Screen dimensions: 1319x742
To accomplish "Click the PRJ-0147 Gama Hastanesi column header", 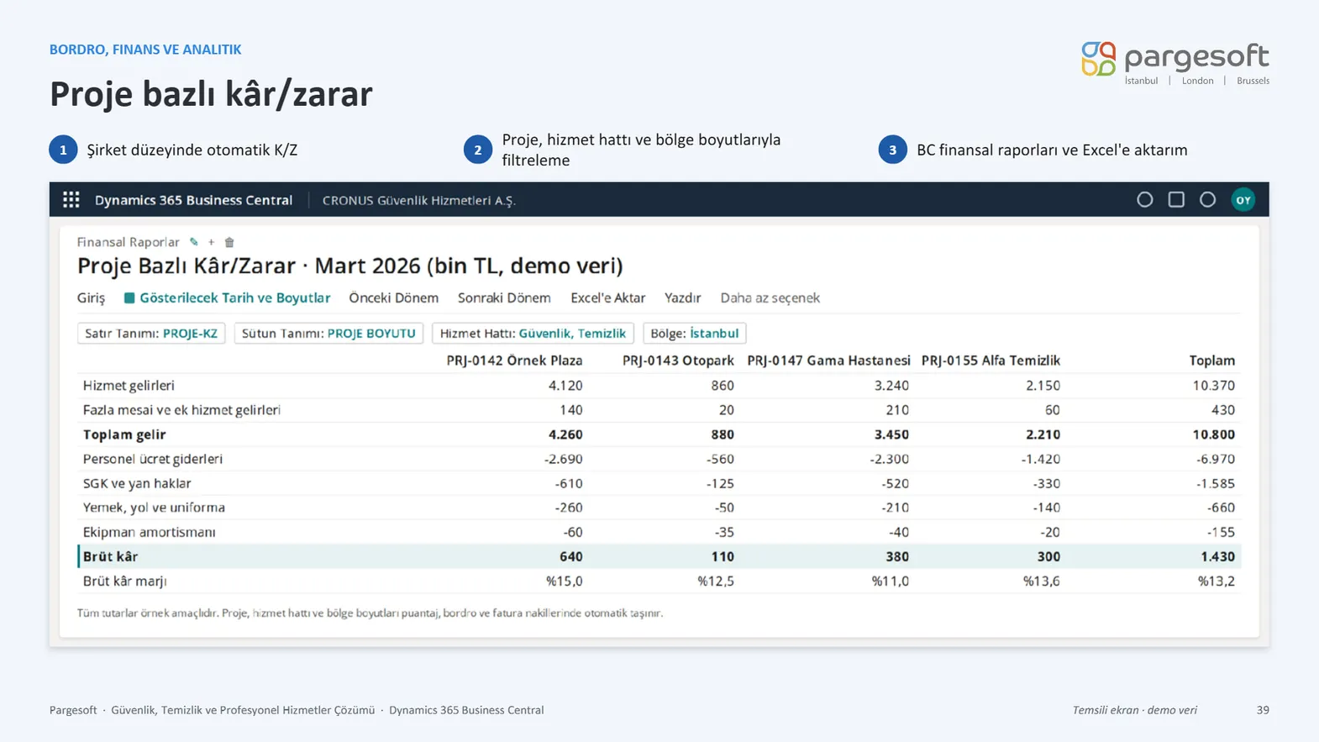I will coord(828,360).
